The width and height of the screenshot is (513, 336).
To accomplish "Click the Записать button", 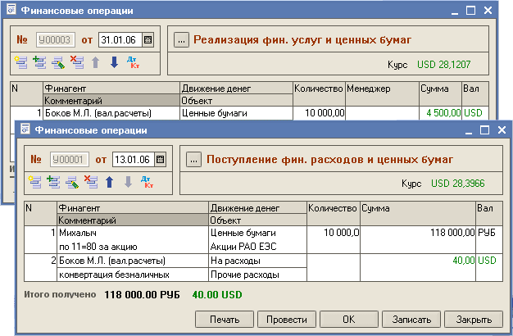I will point(411,320).
